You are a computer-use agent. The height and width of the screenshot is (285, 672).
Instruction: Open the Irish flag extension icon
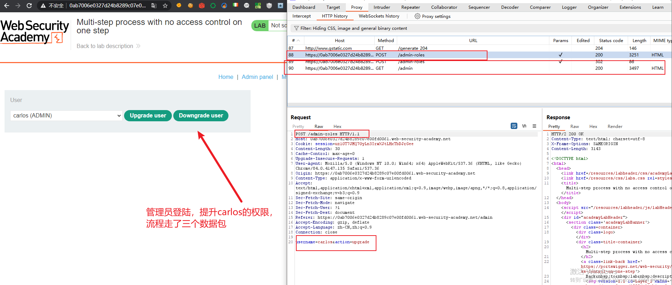coord(235,5)
